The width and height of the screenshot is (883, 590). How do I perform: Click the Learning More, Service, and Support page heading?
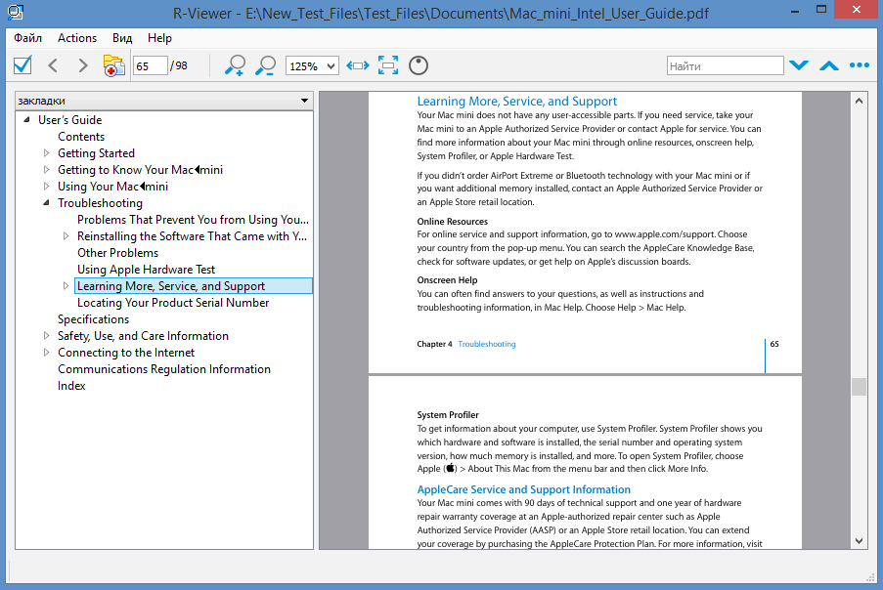click(517, 101)
